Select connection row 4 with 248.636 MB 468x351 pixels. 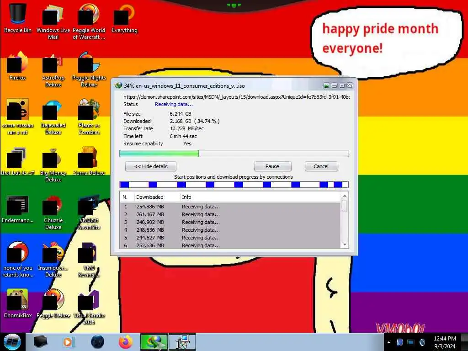coord(230,230)
